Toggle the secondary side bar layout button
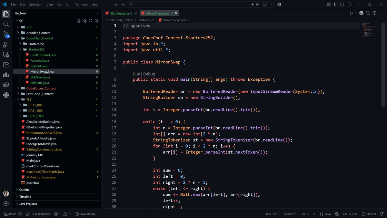The width and height of the screenshot is (387, 218). coord(348,5)
